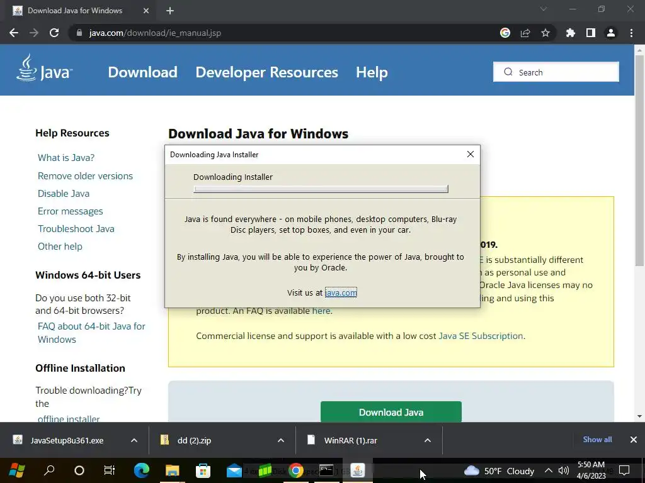The image size is (645, 483).
Task: Open Developer Resources menu
Action: (266, 72)
